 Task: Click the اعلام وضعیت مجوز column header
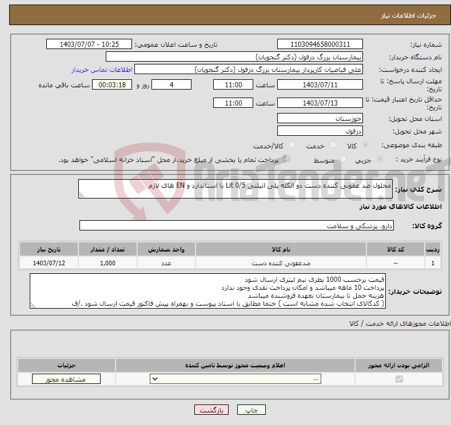235,365
